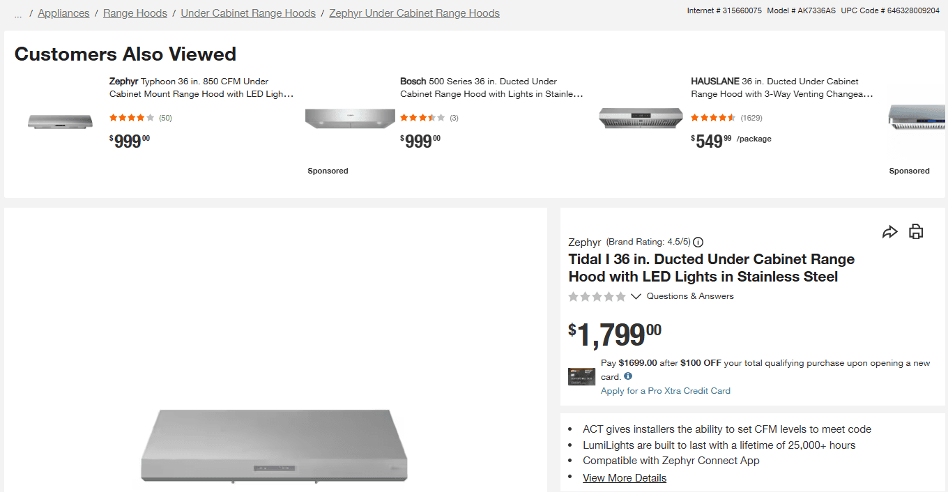Print the product page
This screenshot has width=948, height=492.
coord(916,231)
